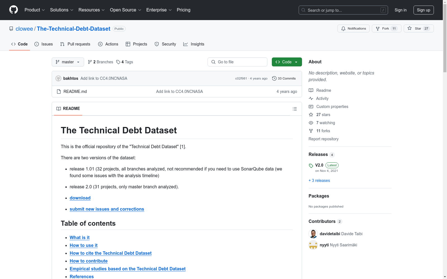Click the tag icon next to 4 Tags
This screenshot has height=279, width=447.
tap(118, 62)
